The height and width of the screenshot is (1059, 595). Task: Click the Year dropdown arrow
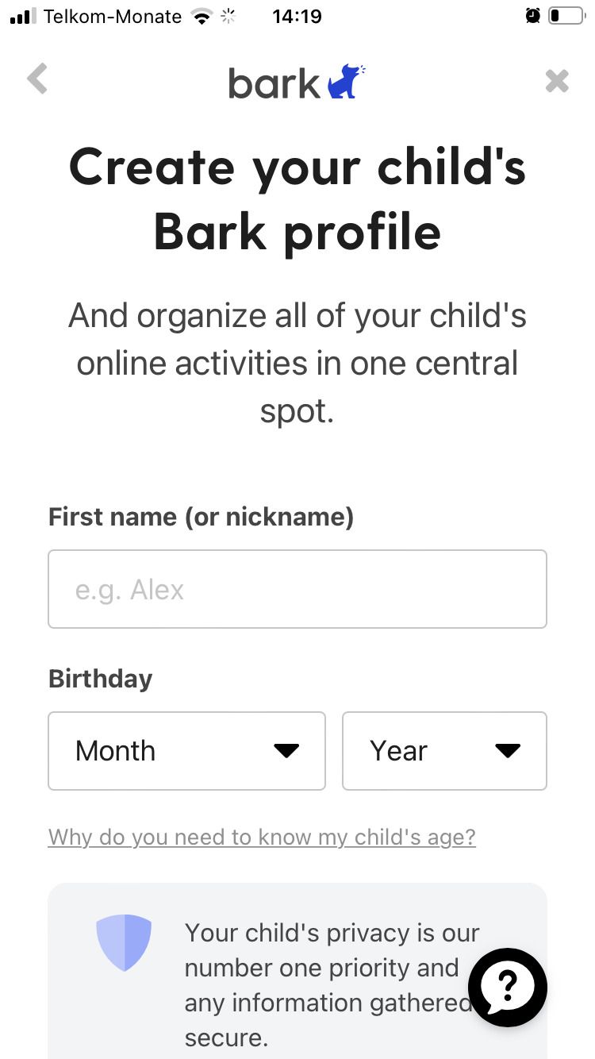click(507, 751)
